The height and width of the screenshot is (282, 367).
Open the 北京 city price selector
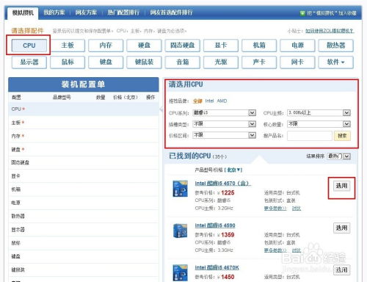point(233,170)
